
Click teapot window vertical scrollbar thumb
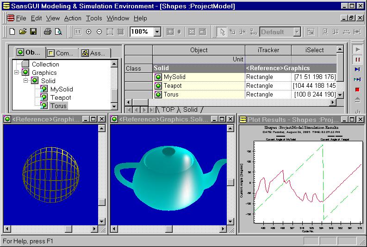click(230, 182)
